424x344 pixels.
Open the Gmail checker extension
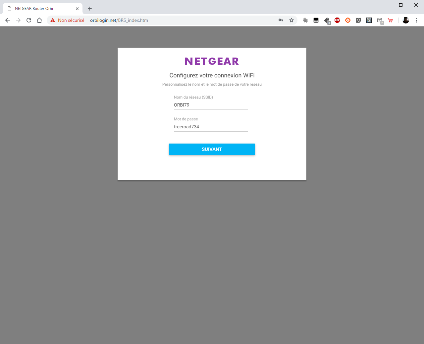click(380, 21)
